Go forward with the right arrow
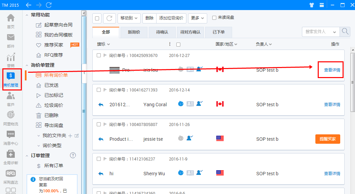Image resolution: width=355 pixels, height=194 pixels. (39, 5)
